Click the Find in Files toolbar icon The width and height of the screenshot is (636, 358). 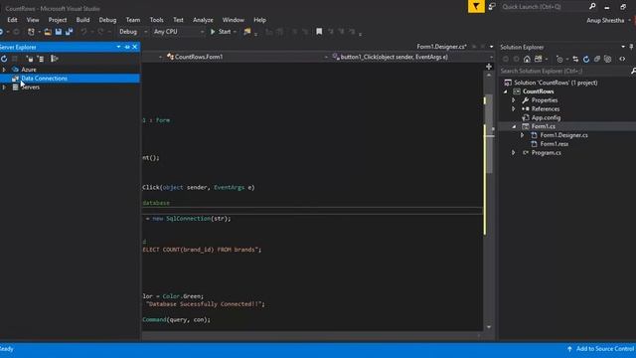[247, 32]
